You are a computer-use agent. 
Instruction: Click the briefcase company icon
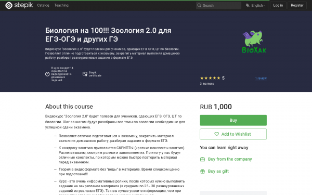(x=202, y=159)
